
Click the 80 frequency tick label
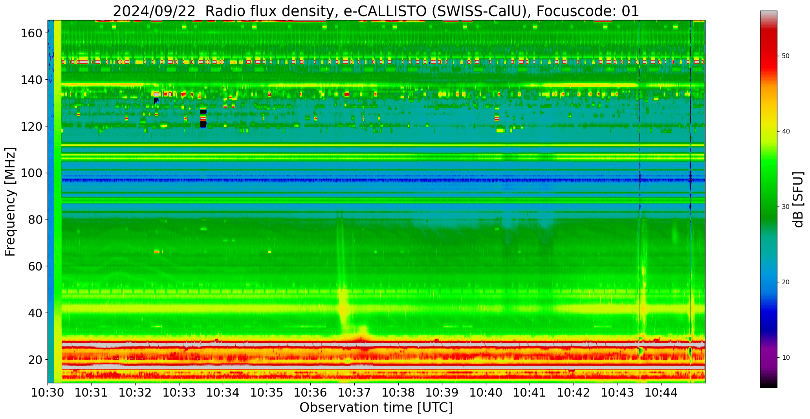35,220
